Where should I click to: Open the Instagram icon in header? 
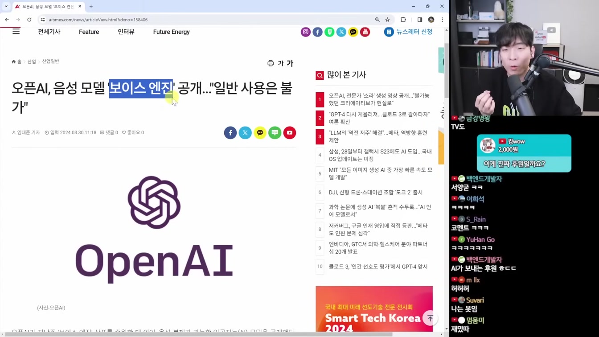(x=306, y=32)
